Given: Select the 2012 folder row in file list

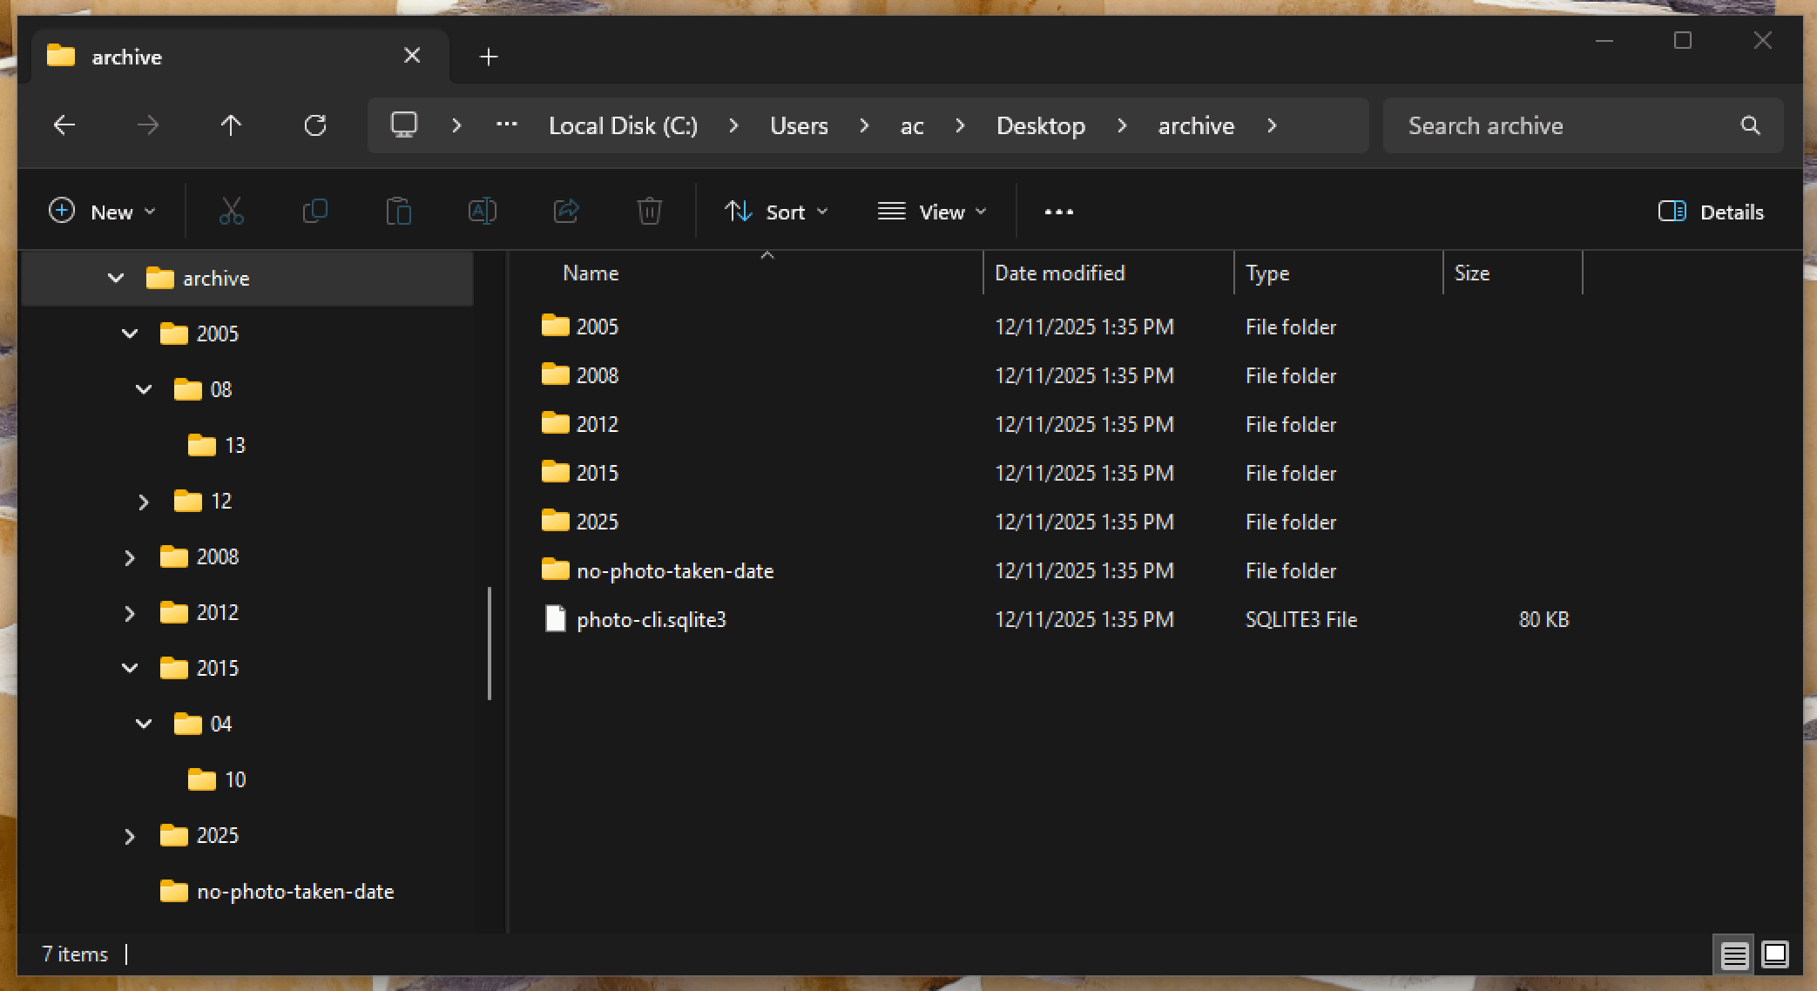Looking at the screenshot, I should (1054, 424).
